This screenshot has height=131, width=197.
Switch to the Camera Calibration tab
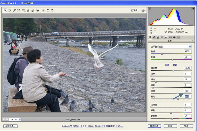pos(174,37)
